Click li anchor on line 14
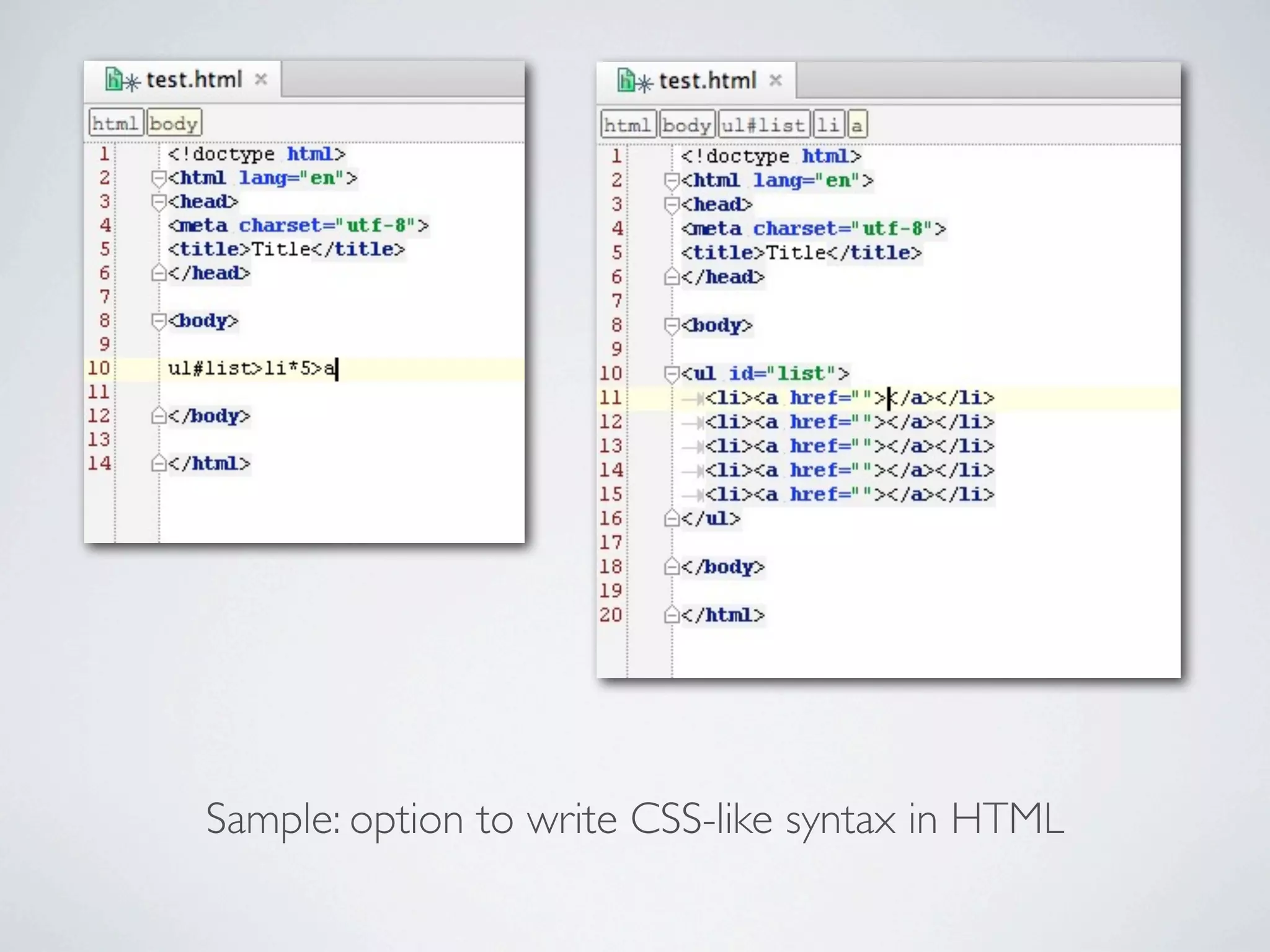This screenshot has width=1270, height=952. [x=850, y=470]
